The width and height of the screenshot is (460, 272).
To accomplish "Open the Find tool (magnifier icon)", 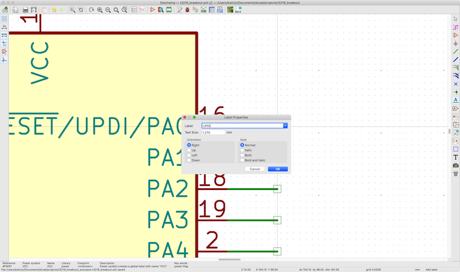I will [73, 10].
